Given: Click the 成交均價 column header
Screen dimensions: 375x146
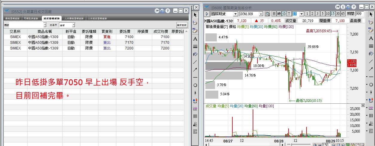Looking at the screenshot, I should tap(161, 31).
